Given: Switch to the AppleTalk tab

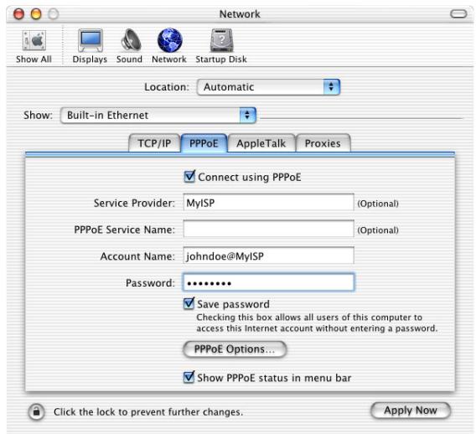Looking at the screenshot, I should click(x=261, y=143).
